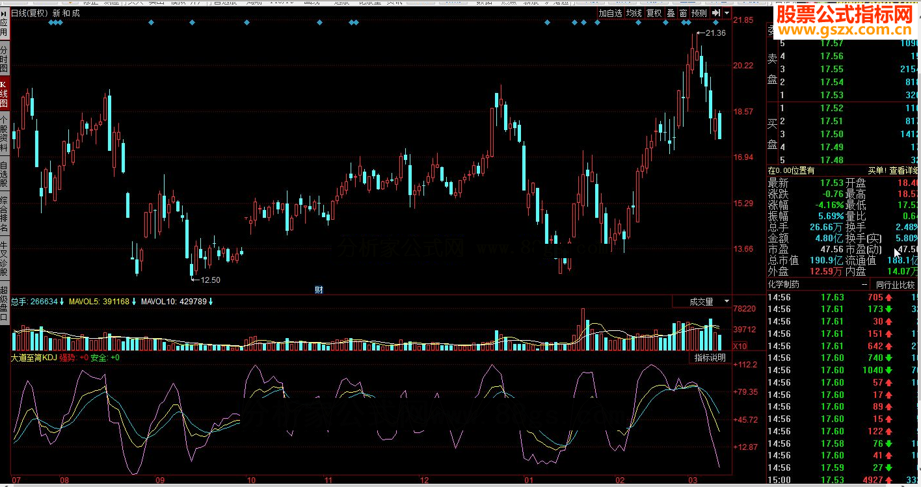Click the first blue diamond event marker
This screenshot has width=921, height=487.
tap(51, 23)
